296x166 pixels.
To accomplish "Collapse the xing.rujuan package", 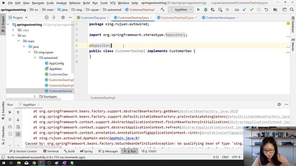I will coord(30,52).
